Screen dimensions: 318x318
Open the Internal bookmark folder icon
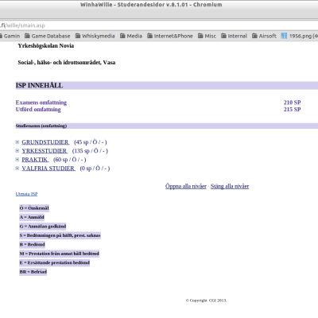click(224, 36)
